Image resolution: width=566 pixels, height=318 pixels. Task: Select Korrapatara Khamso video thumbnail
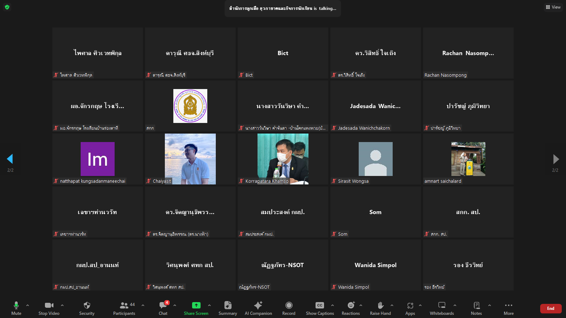283,159
